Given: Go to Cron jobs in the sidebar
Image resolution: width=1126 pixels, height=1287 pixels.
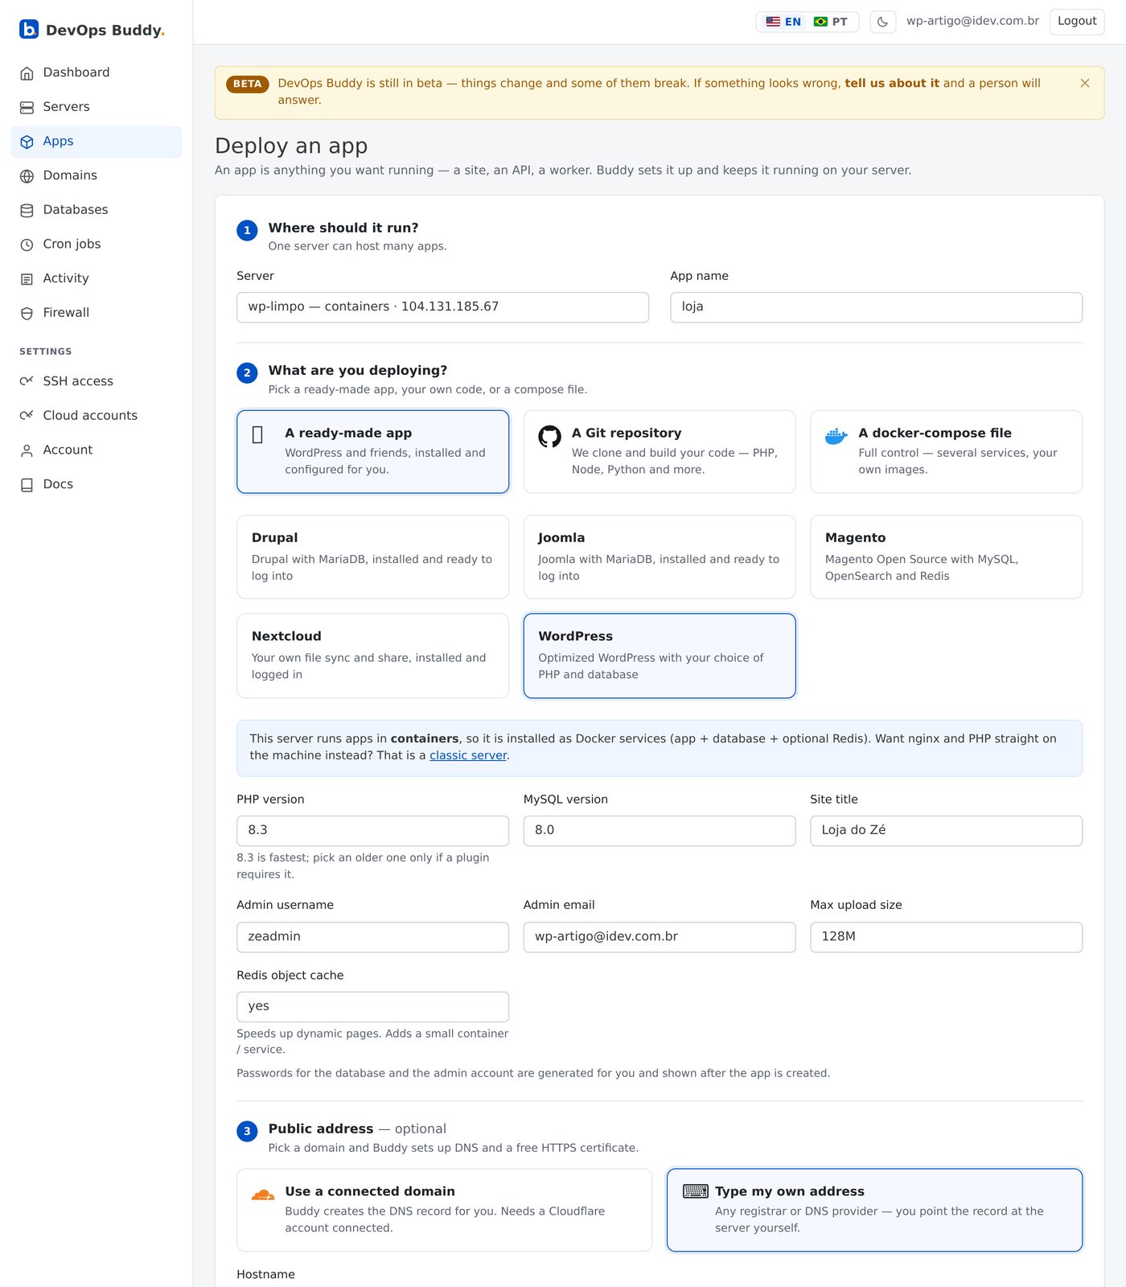Looking at the screenshot, I should 97,245.
